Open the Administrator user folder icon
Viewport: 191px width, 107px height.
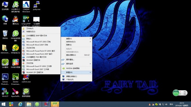(x=5, y=49)
